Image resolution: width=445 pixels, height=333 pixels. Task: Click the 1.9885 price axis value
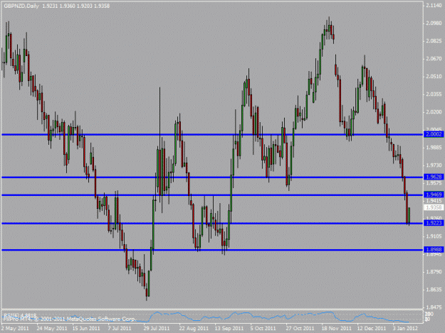pos(434,148)
